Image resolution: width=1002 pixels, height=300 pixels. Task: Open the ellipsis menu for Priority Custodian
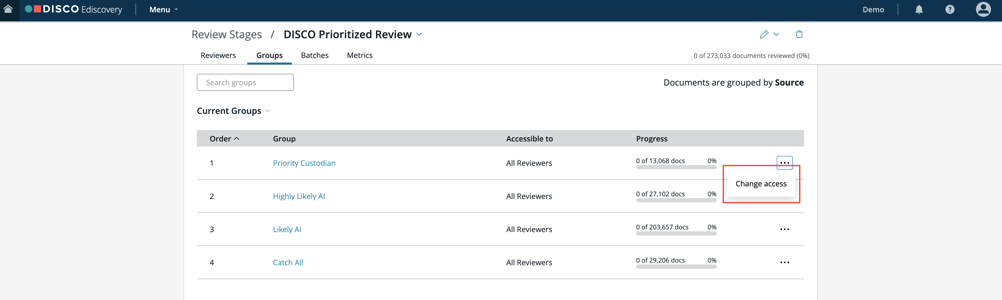[x=784, y=163]
